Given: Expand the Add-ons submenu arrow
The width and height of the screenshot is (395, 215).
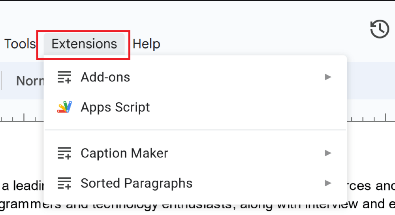Looking at the screenshot, I should pyautogui.click(x=327, y=77).
